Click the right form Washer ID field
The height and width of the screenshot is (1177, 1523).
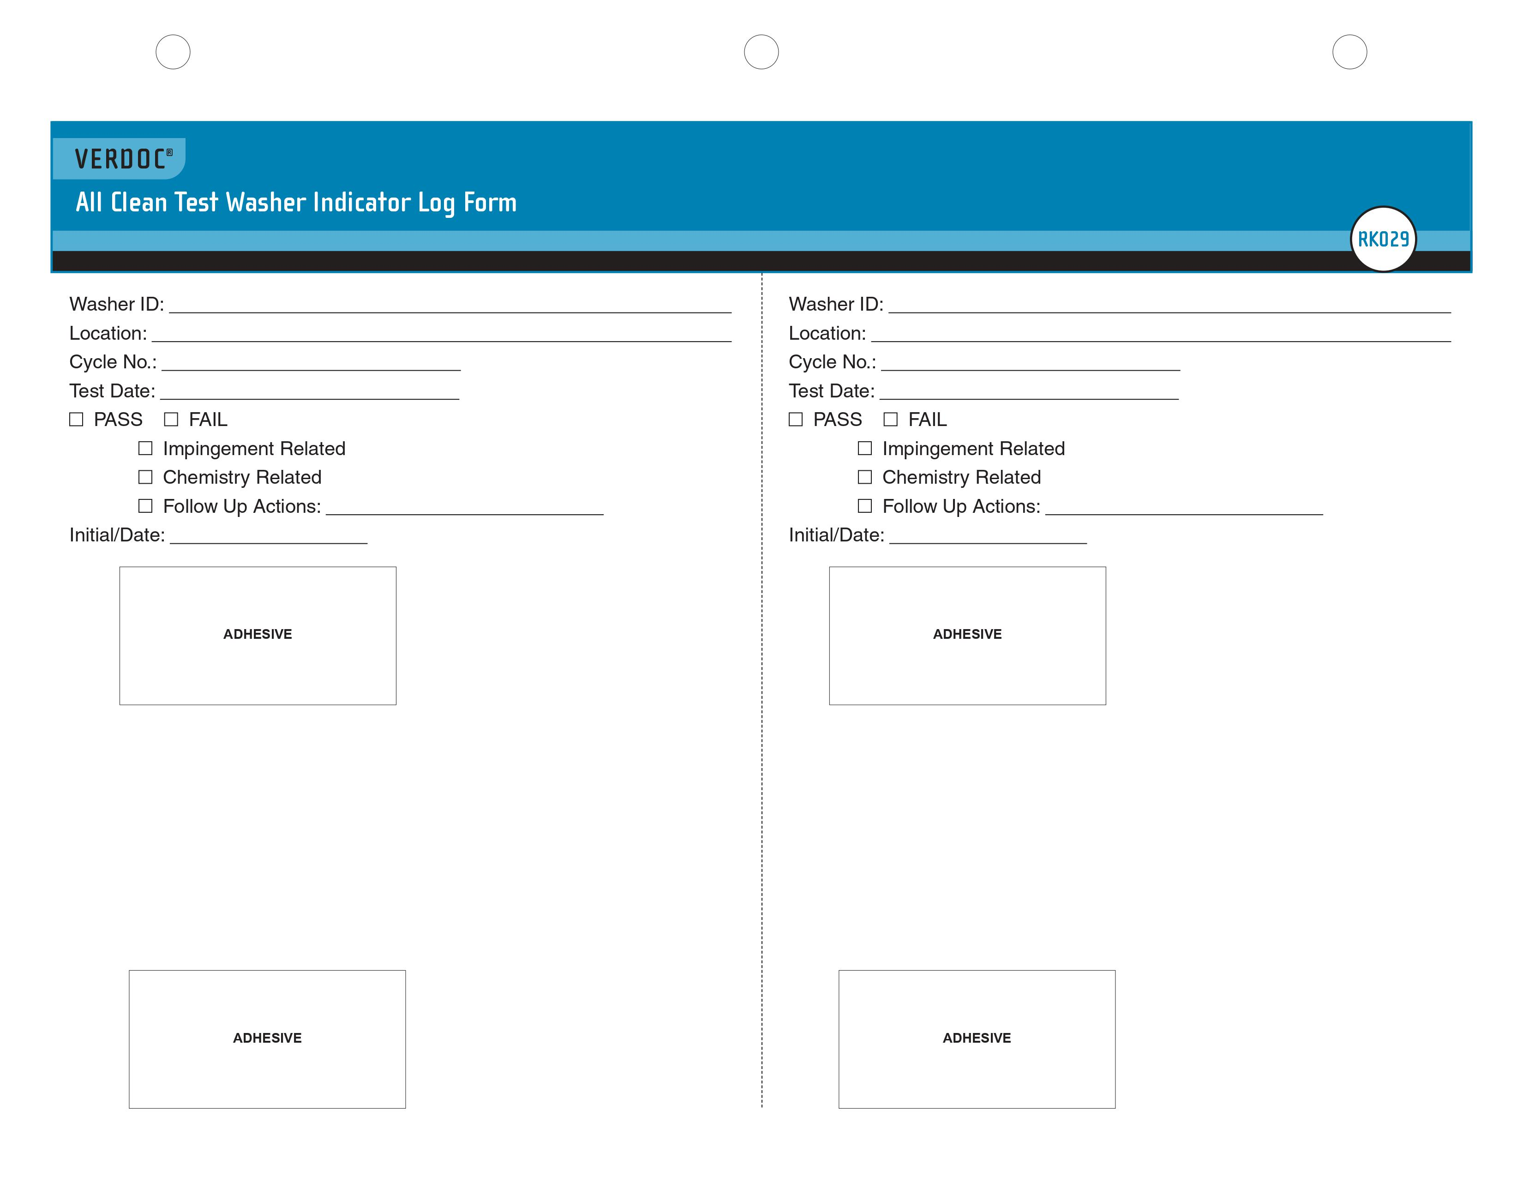(1170, 304)
